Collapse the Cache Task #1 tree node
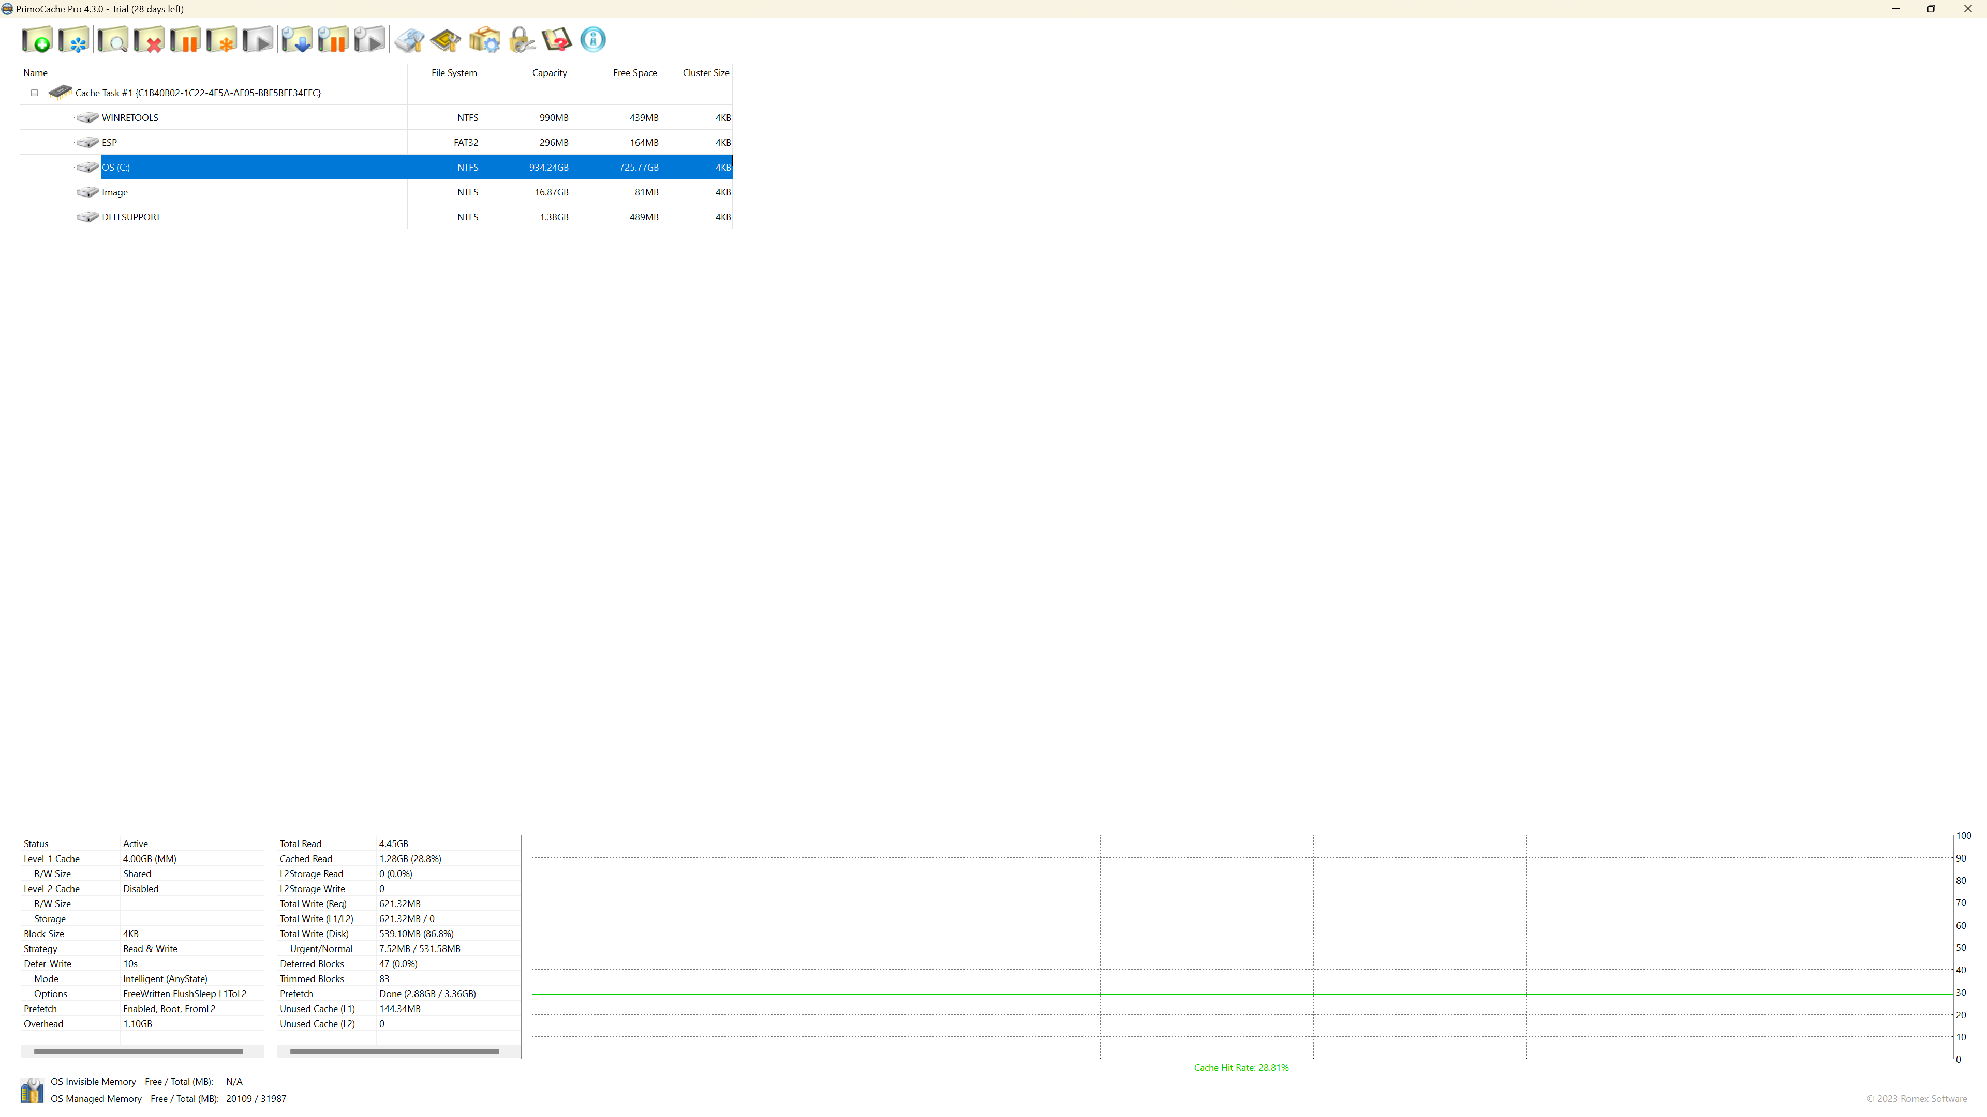This screenshot has width=1987, height=1117. [34, 93]
